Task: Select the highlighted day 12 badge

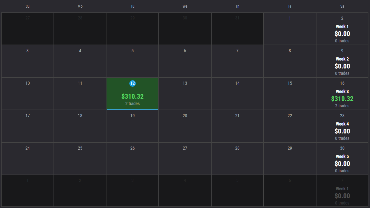Action: tap(132, 83)
